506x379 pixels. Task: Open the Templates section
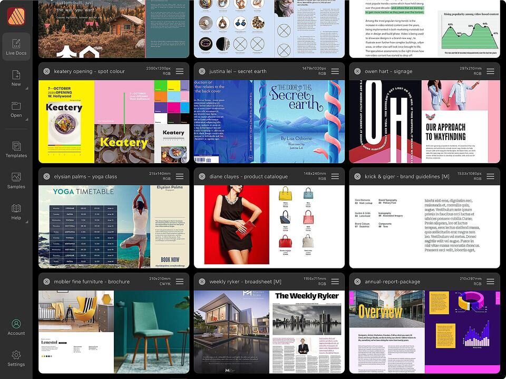16,149
